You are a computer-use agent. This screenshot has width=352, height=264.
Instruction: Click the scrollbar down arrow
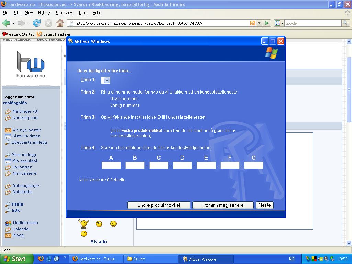coord(349,243)
